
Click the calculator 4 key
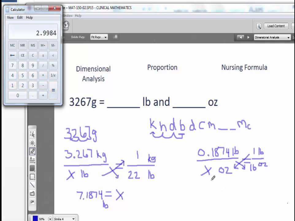(12, 75)
